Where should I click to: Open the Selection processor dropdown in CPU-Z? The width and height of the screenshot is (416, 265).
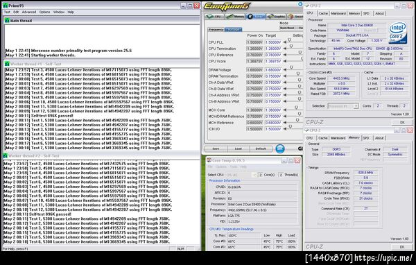pyautogui.click(x=343, y=106)
